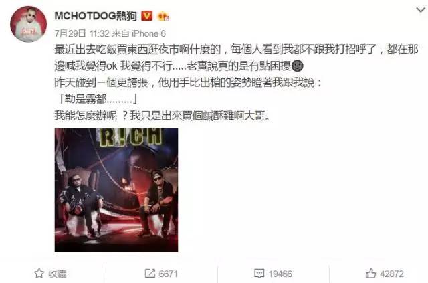Open the post options chevron menu
This screenshot has height=283, width=428.
421,11
